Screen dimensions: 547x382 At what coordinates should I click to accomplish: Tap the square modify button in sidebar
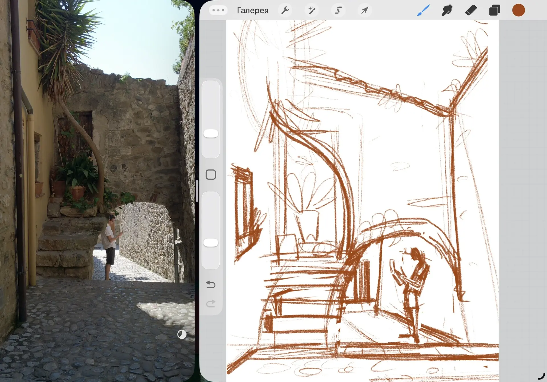click(211, 175)
